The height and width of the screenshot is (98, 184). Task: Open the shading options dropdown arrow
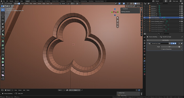point(141,3)
